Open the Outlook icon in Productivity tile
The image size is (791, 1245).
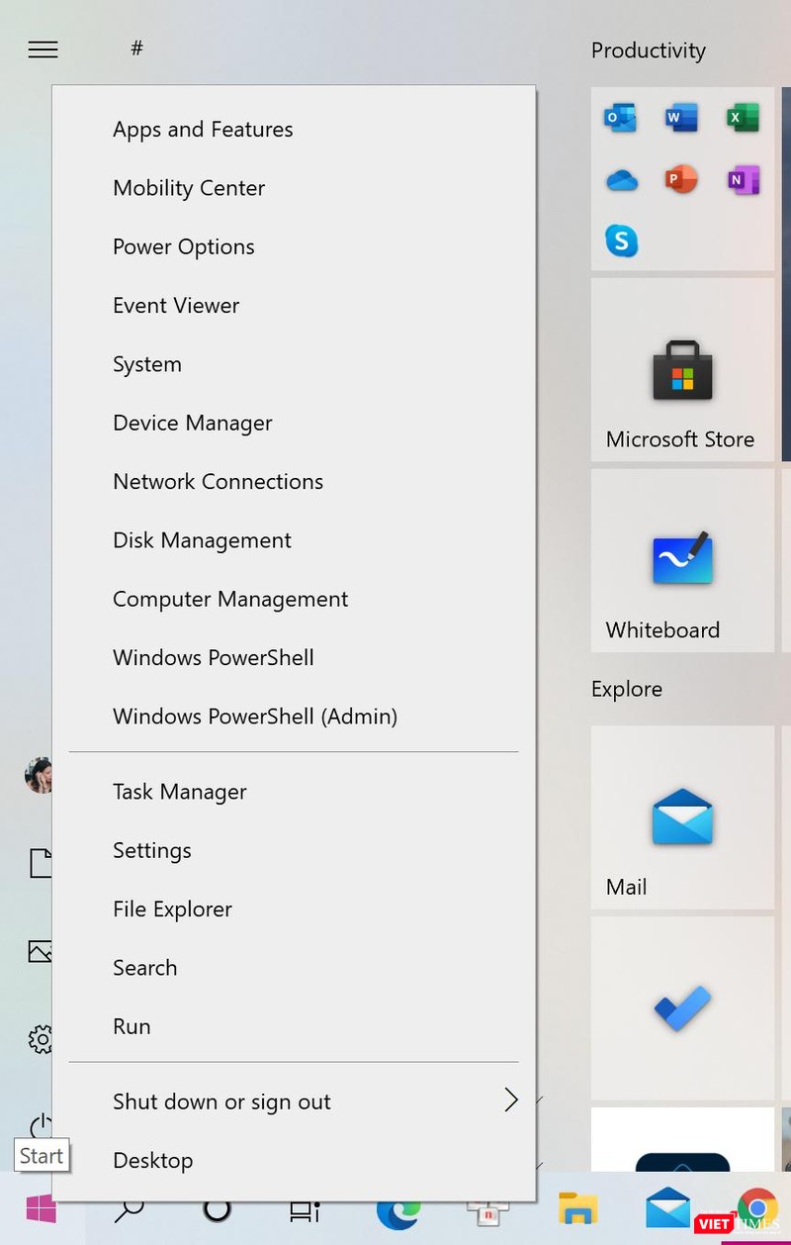[x=621, y=119]
